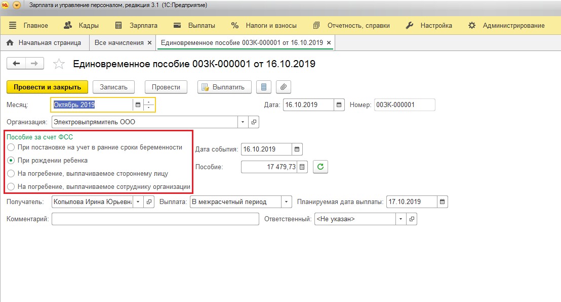This screenshot has width=561, height=302.
Task: Open the Администрирование section
Action: click(506, 25)
